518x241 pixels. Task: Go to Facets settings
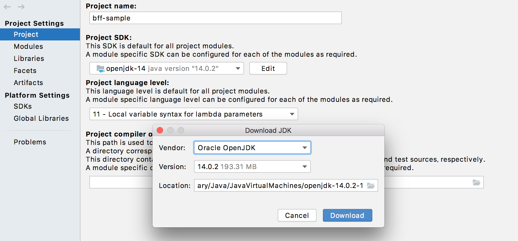(25, 71)
